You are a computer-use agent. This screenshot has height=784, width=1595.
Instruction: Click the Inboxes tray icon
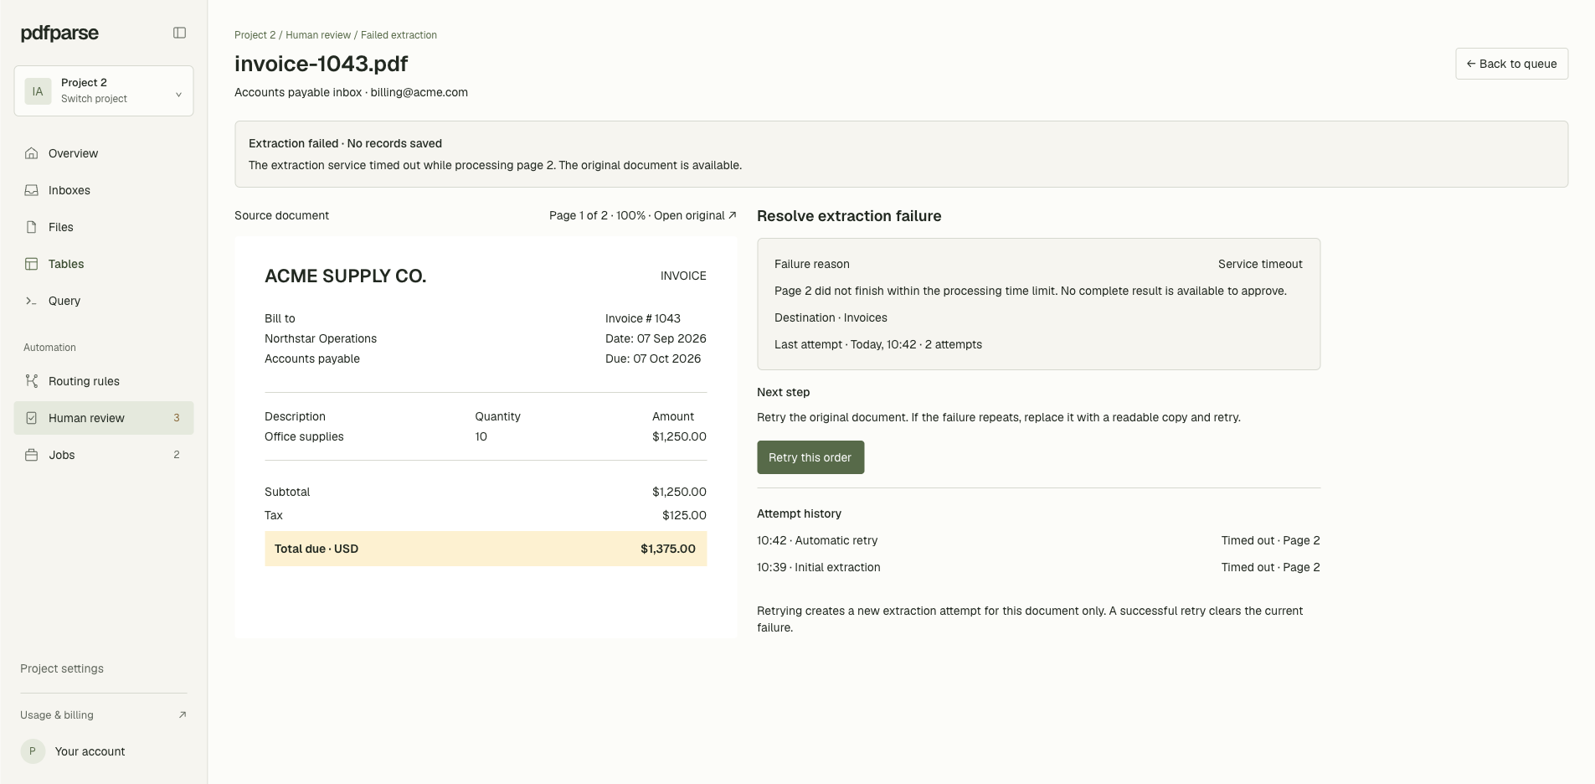pos(31,190)
